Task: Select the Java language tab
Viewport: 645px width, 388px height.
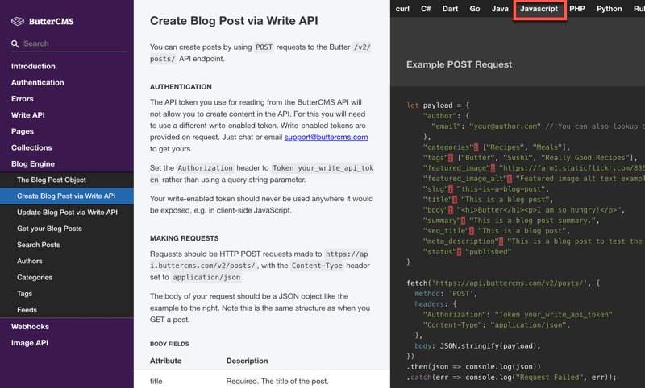Action: 500,9
